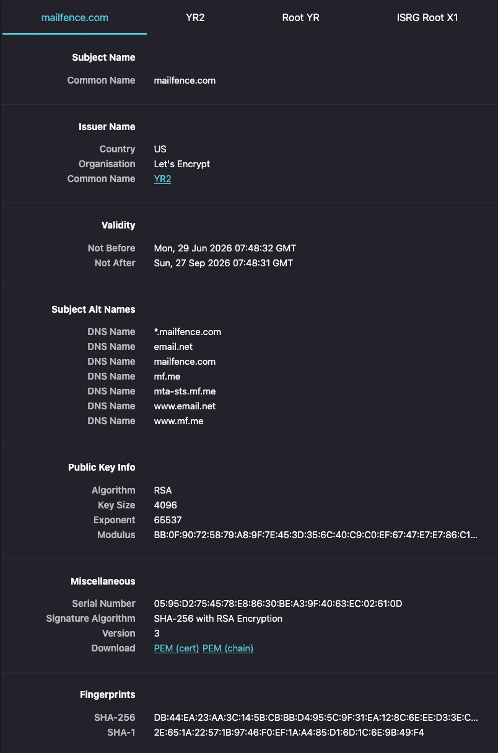This screenshot has width=498, height=753.
Task: Click the mta-sts.mf.me DNS name
Action: tap(185, 391)
